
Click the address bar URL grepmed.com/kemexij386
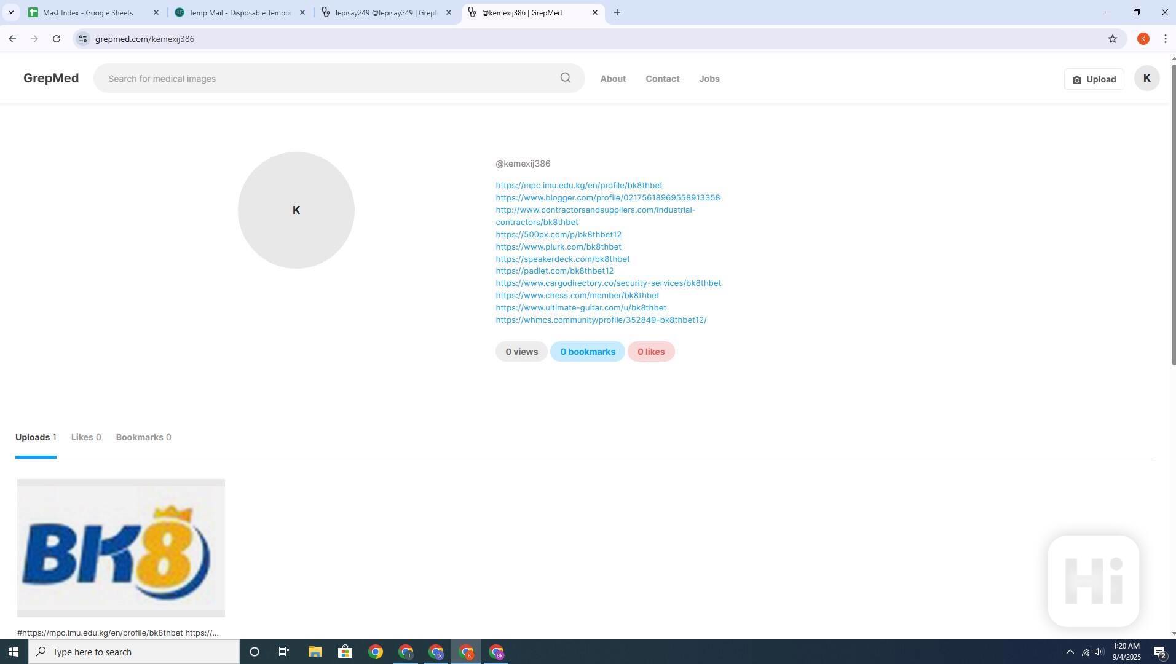(144, 39)
